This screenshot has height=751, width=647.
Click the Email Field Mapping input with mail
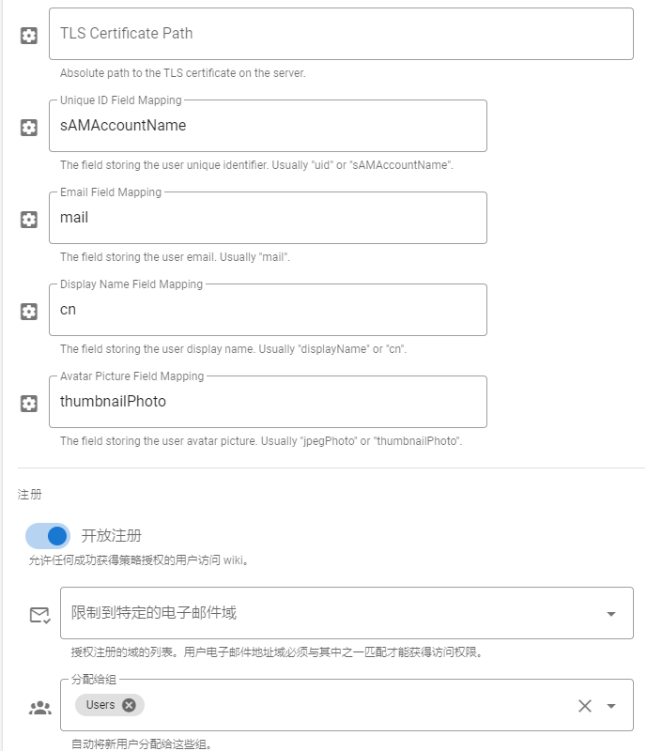click(268, 218)
